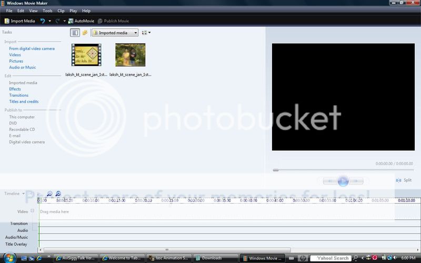The height and width of the screenshot is (263, 421).
Task: Open Titles and credits link
Action: tap(24, 102)
